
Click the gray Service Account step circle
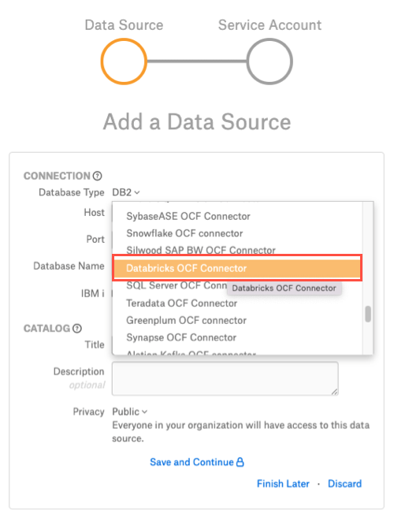[269, 61]
